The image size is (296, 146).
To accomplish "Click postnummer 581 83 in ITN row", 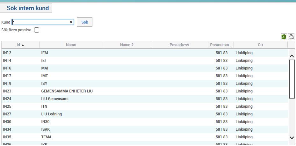I will tap(222, 106).
